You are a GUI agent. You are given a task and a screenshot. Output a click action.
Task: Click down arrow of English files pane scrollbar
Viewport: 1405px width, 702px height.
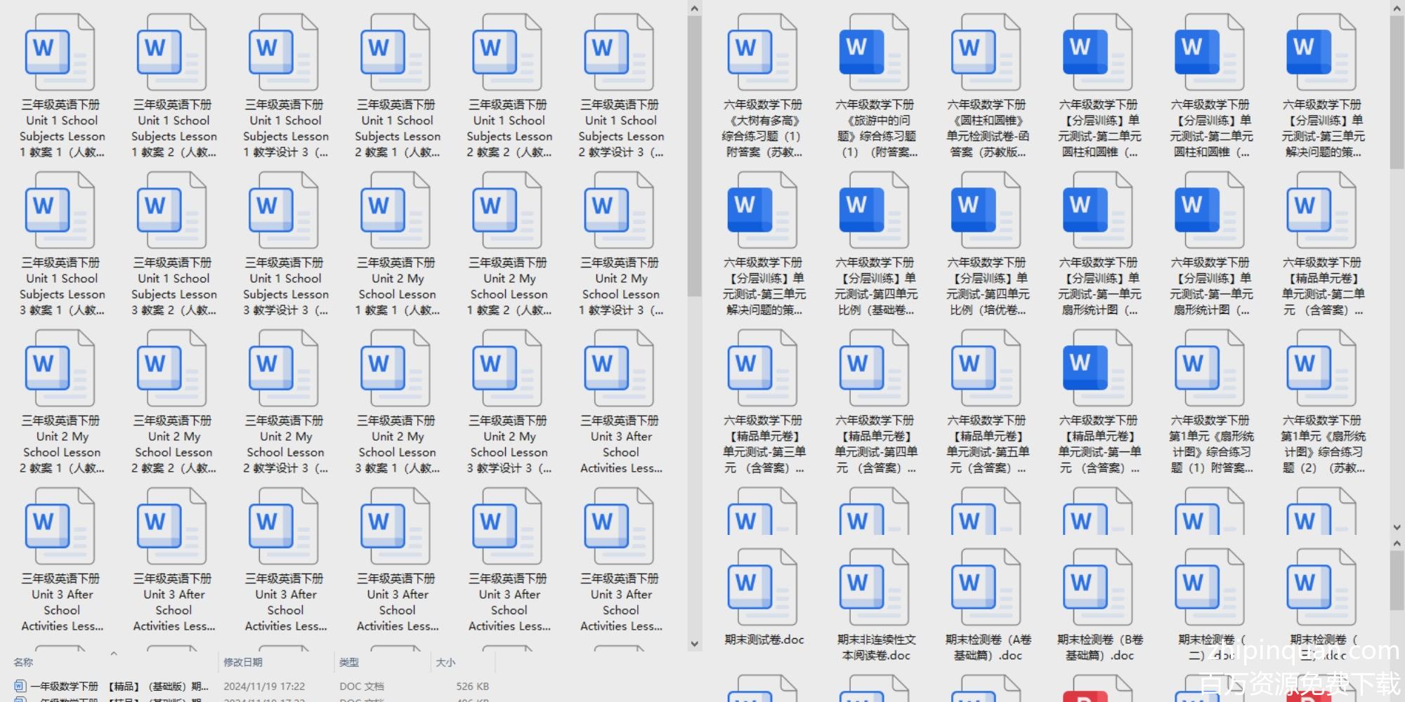pos(694,643)
